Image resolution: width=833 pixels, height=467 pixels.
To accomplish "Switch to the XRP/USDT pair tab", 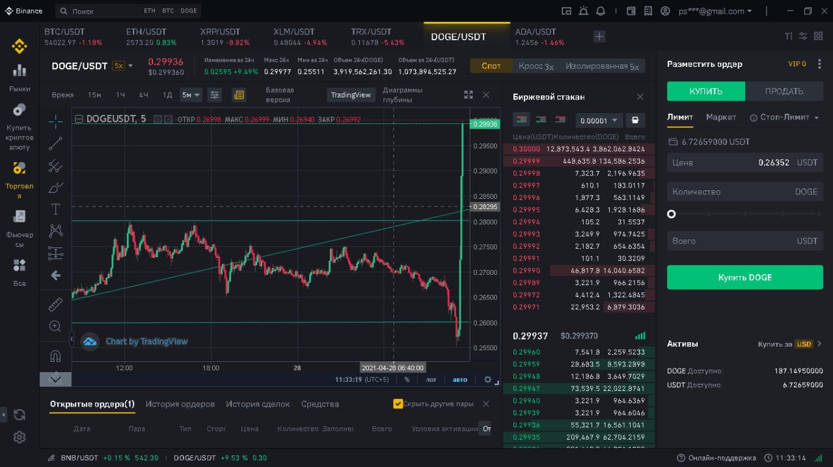I will pyautogui.click(x=225, y=36).
